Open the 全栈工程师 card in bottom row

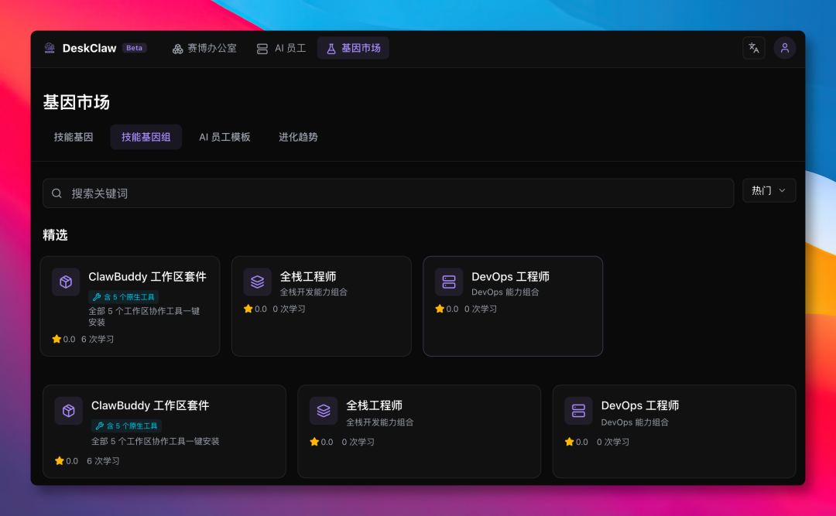click(x=419, y=431)
